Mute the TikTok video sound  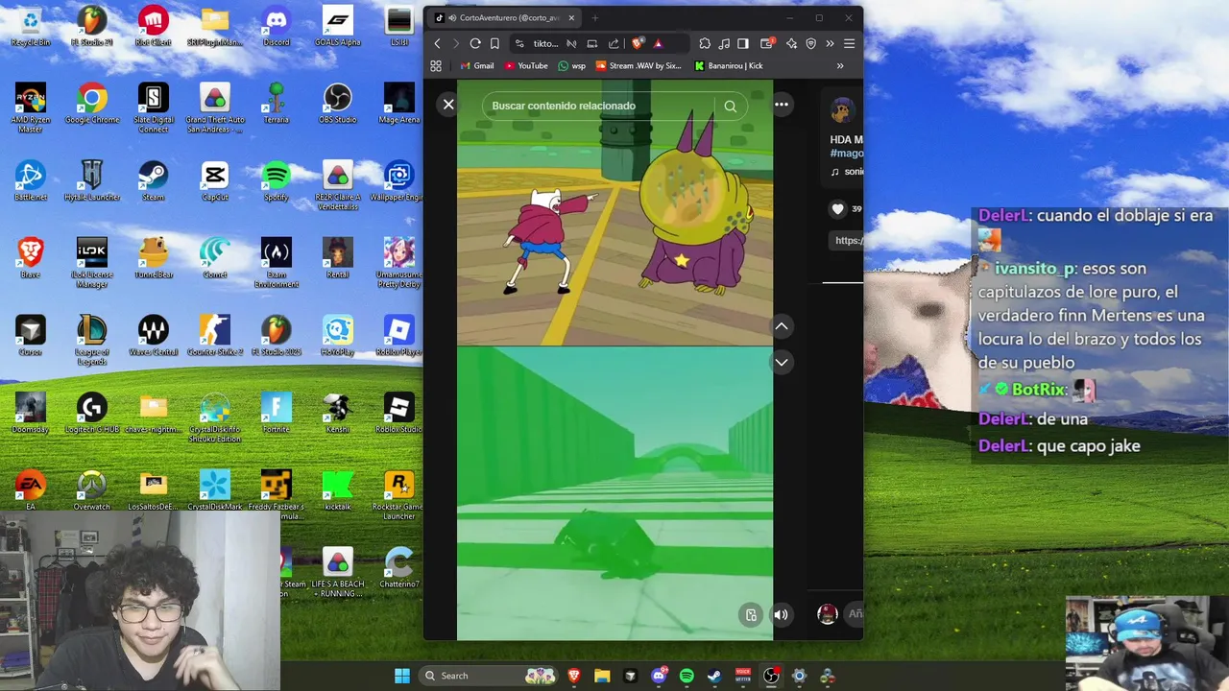coord(782,615)
